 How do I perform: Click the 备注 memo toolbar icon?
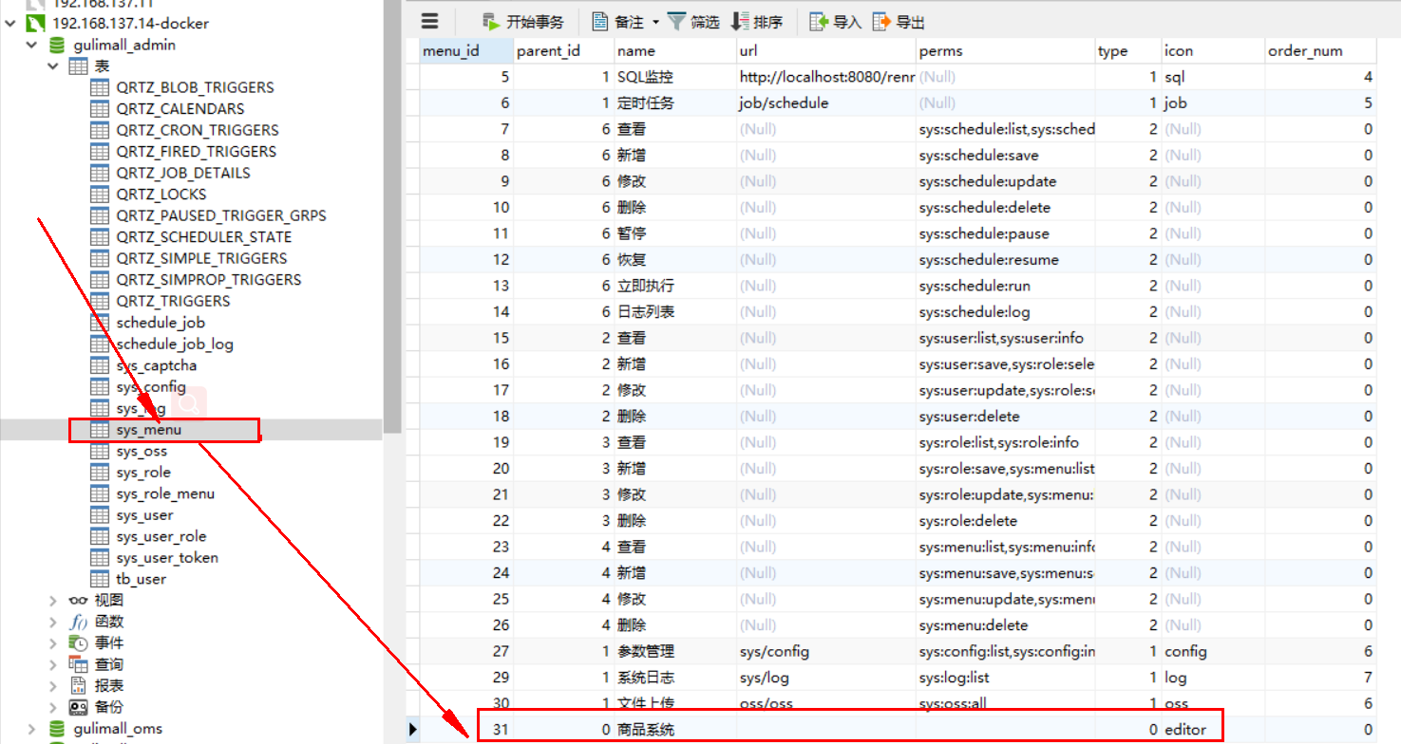click(600, 22)
